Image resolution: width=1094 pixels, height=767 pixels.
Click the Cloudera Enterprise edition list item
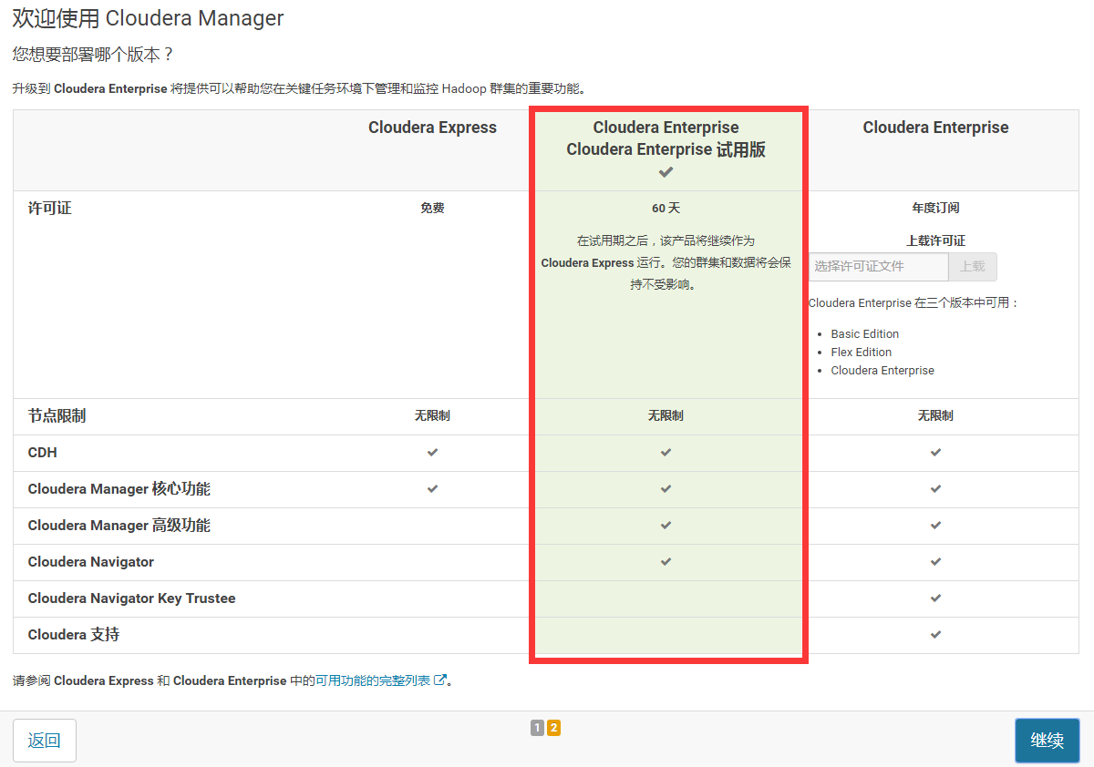[882, 371]
